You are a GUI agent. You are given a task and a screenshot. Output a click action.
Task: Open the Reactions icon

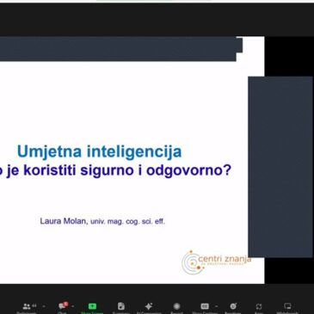pyautogui.click(x=233, y=306)
